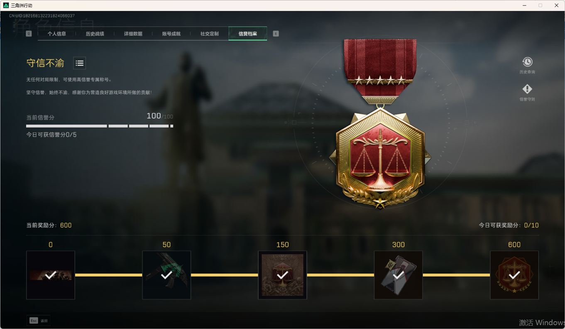Go to the 账号成就 tab
Viewport: 565px width, 329px height.
coord(171,34)
